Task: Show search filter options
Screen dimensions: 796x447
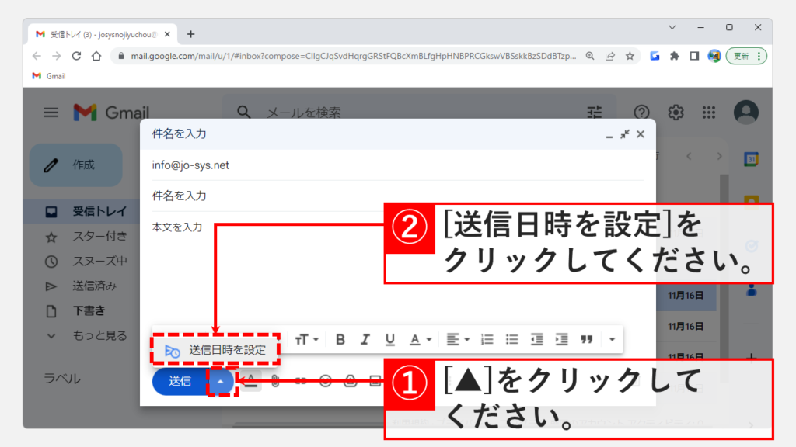Action: 595,112
